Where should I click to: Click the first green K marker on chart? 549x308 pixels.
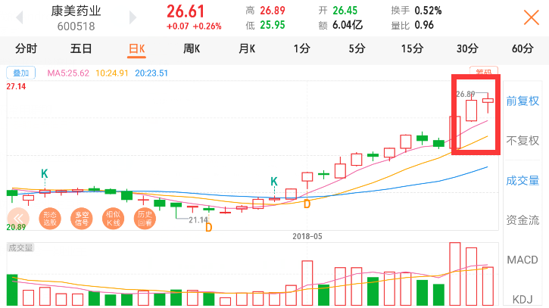[x=45, y=173]
